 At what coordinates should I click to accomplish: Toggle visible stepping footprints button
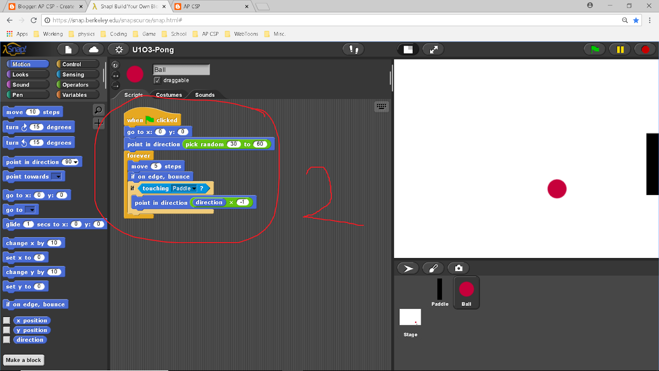pyautogui.click(x=354, y=49)
